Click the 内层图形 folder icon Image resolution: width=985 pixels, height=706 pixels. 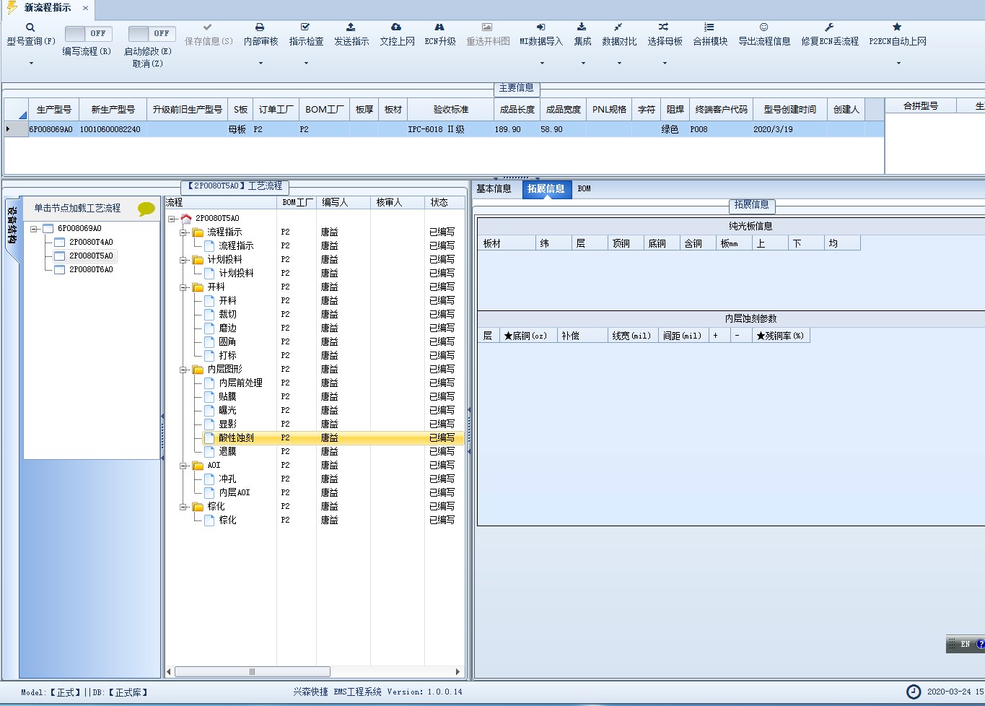[x=198, y=369]
